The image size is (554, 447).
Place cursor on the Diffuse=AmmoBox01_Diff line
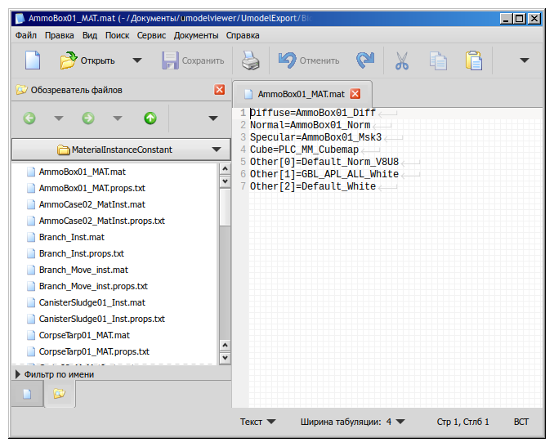tap(313, 113)
